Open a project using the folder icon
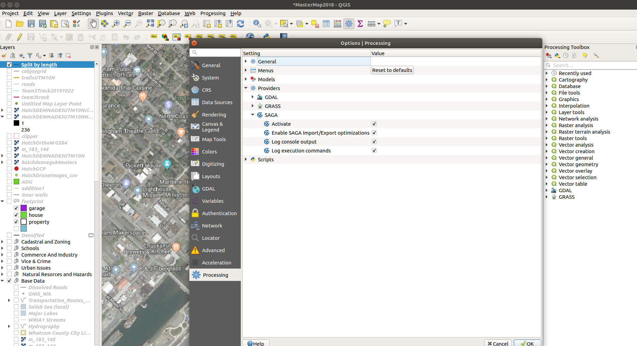637x346 pixels. point(20,24)
